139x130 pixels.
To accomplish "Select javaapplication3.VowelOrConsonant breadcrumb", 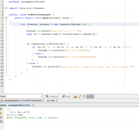I will (x=23, y=101).
